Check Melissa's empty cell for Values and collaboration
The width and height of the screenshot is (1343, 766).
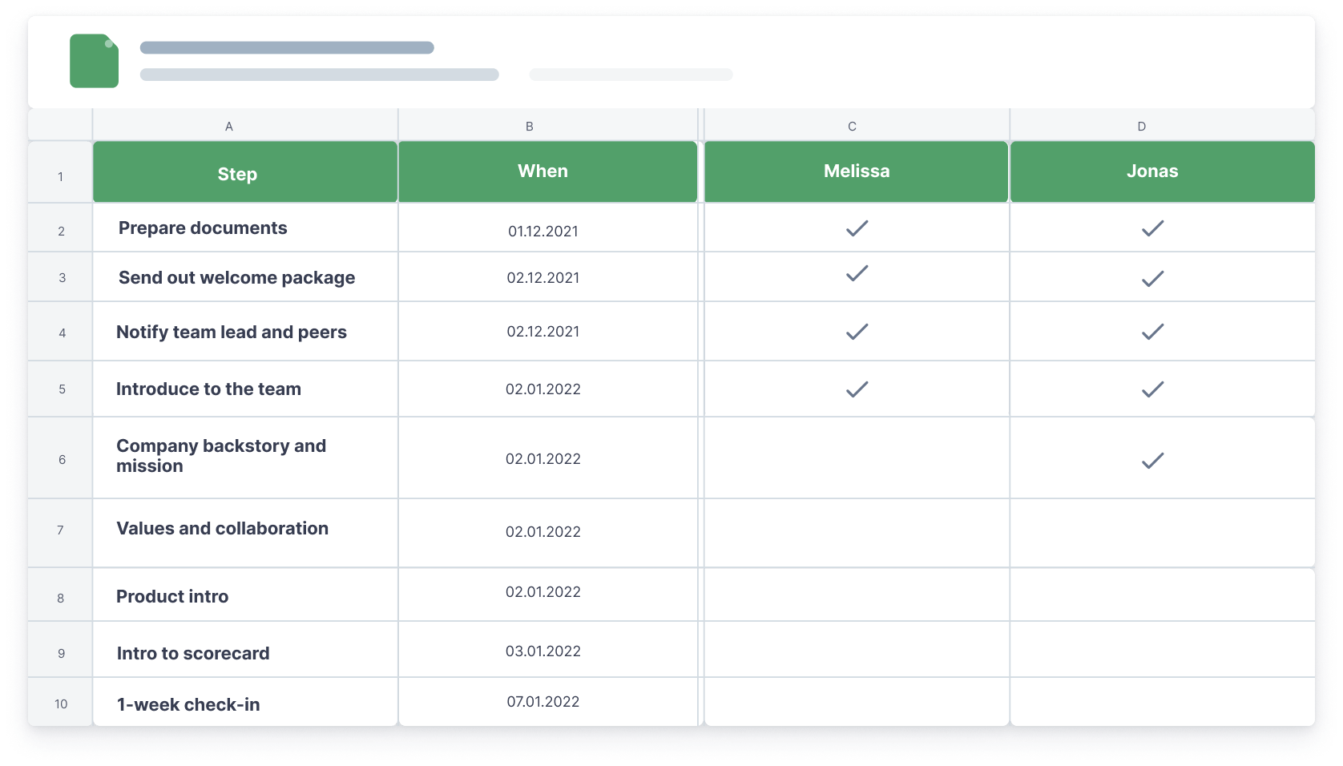click(x=856, y=533)
